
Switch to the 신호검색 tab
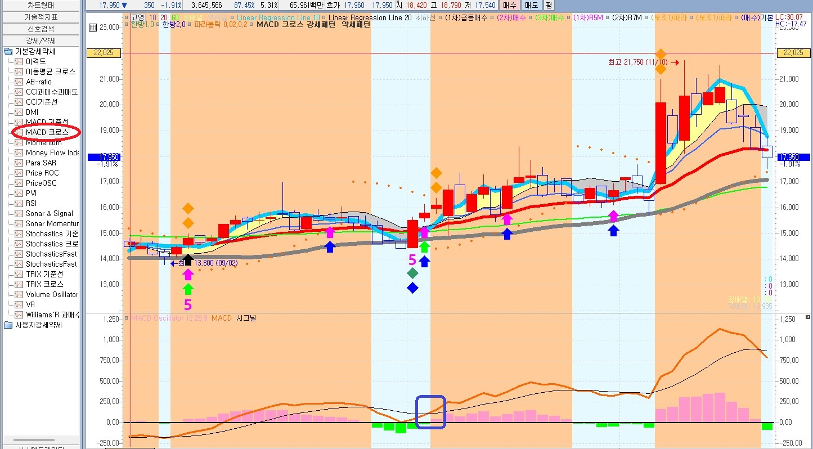41,29
